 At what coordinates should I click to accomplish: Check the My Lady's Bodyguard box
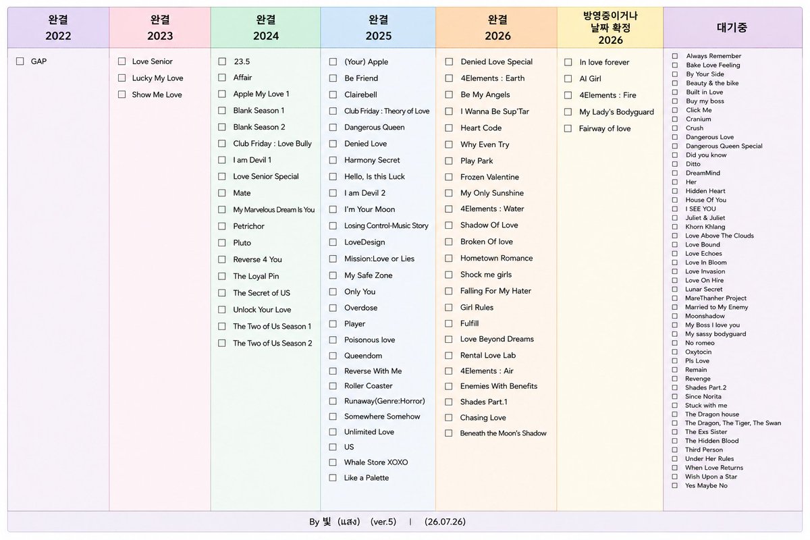point(568,112)
